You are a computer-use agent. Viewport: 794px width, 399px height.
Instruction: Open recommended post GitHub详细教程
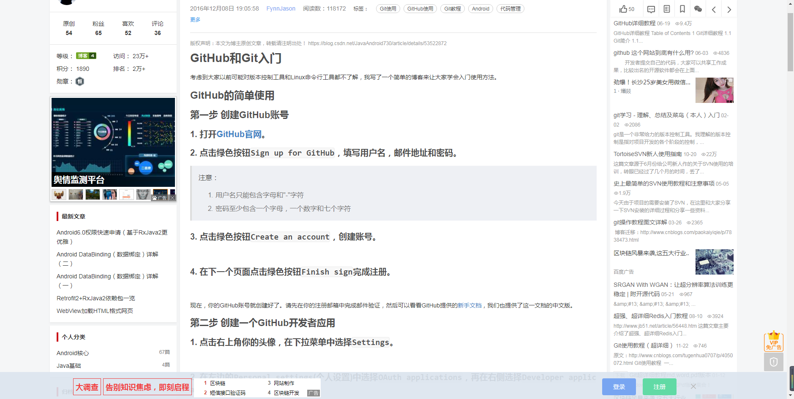point(635,23)
